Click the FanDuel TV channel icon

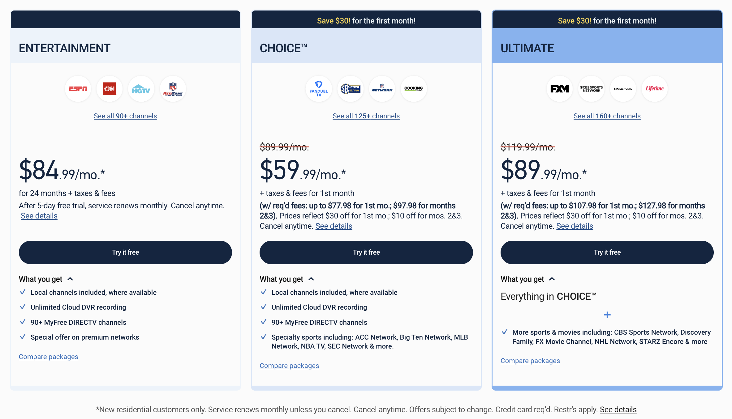coord(318,89)
